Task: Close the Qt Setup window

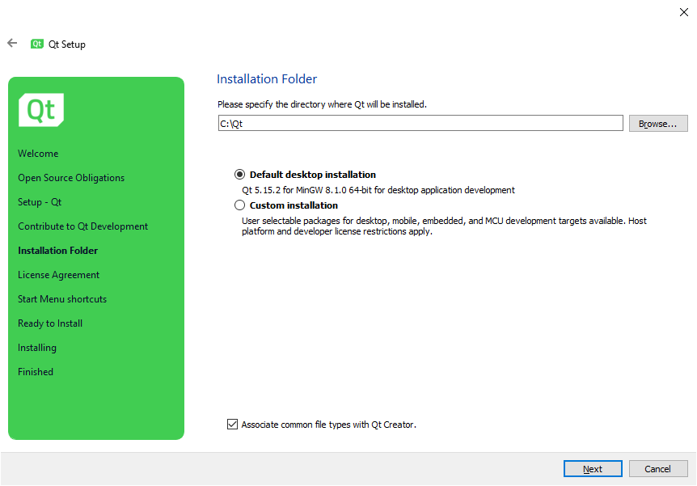Action: point(684,12)
